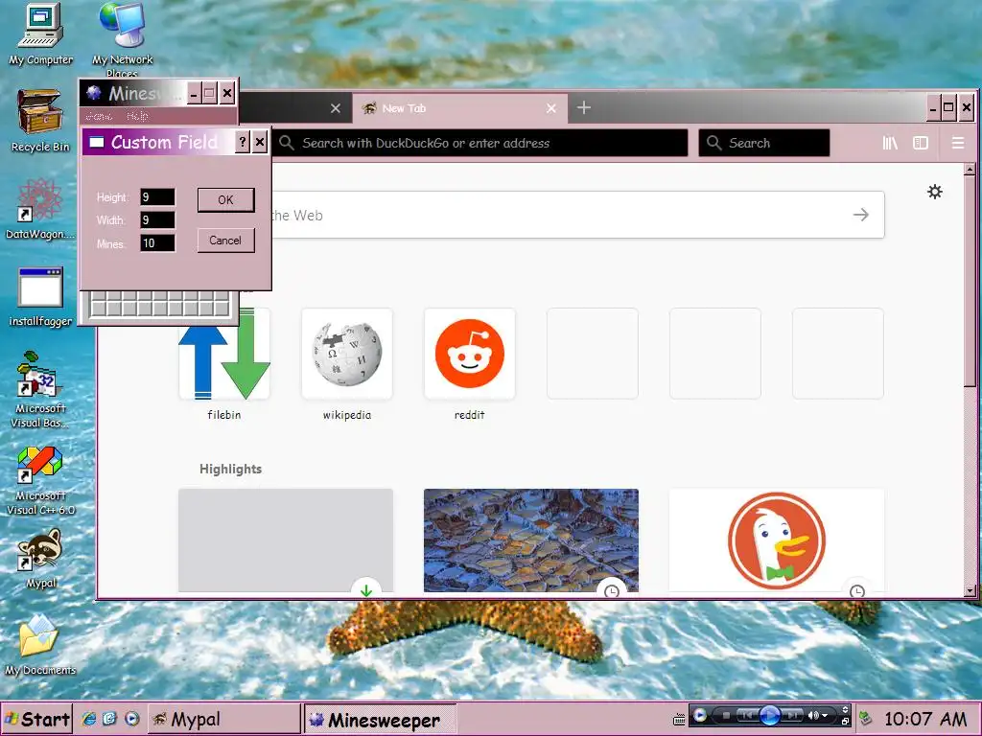Click the download arrow badge on first highlight

pos(366,589)
